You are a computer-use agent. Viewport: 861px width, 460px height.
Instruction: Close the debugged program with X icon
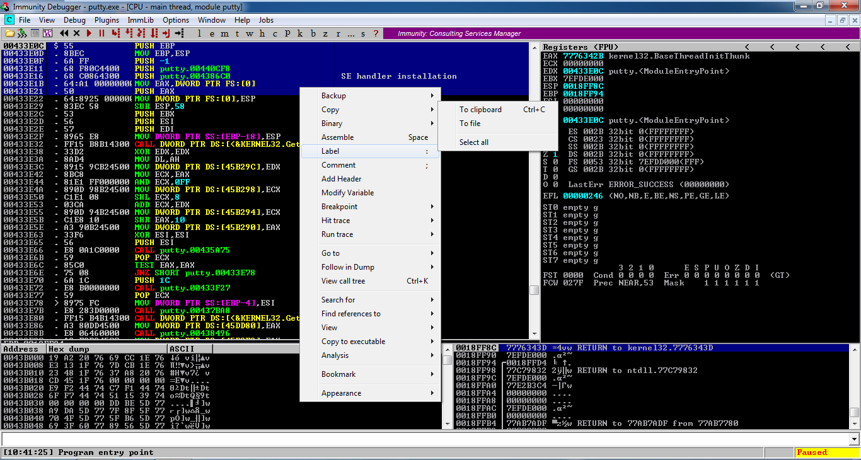coord(76,33)
